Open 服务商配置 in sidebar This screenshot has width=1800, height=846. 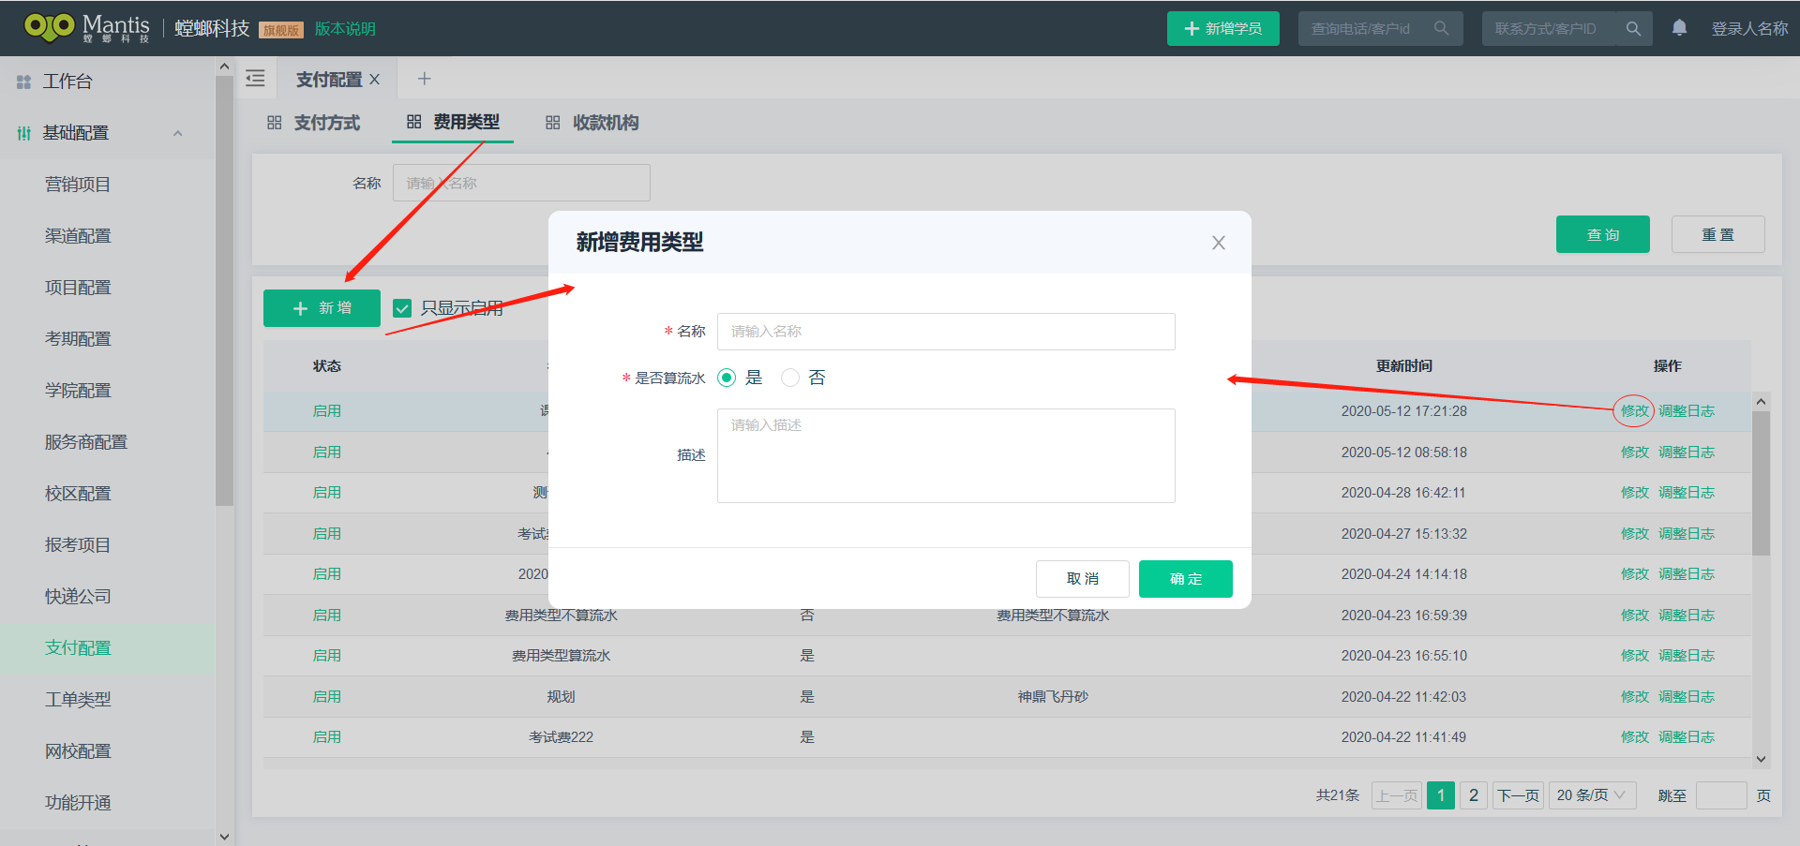click(x=86, y=442)
